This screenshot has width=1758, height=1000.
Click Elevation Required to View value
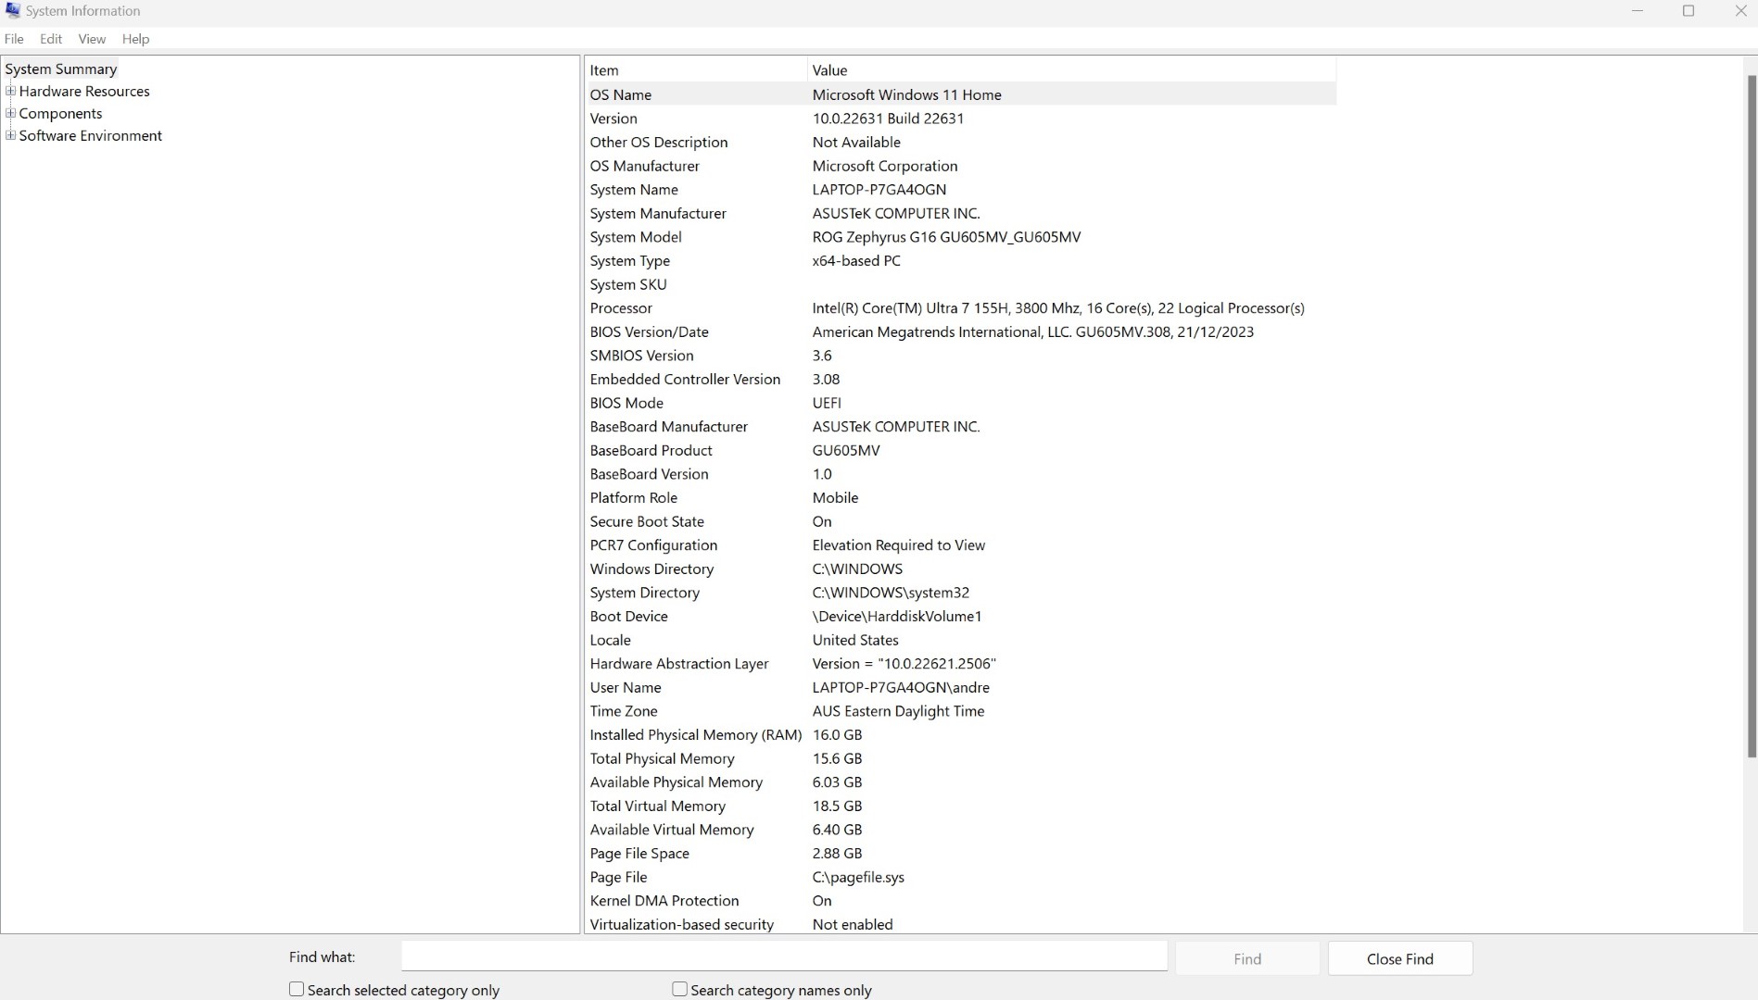tap(898, 545)
